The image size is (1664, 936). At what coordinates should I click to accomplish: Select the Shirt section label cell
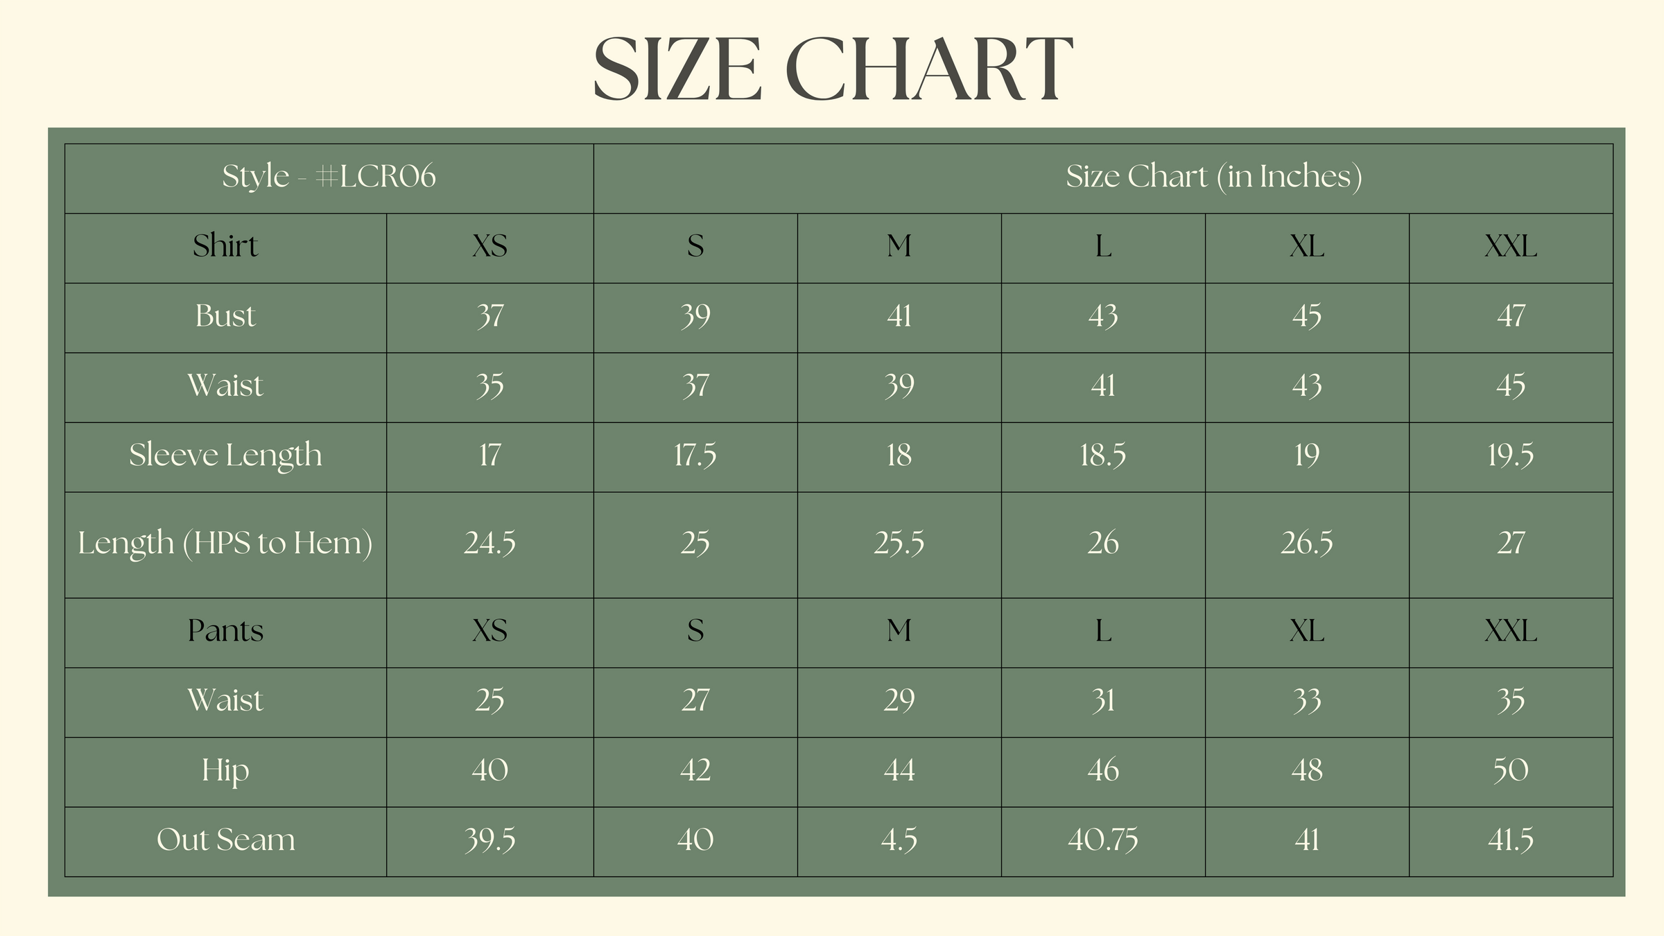click(x=225, y=247)
